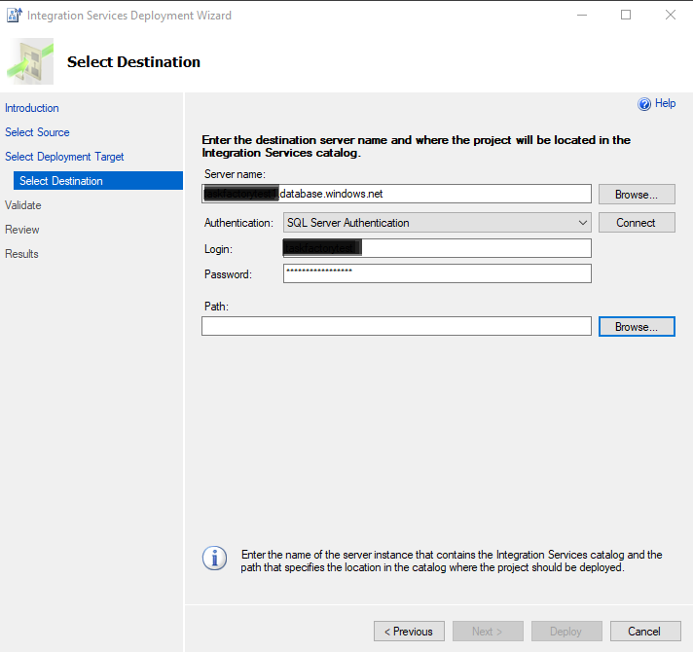The width and height of the screenshot is (693, 652).
Task: Open the Authentication dropdown
Action: 438,223
